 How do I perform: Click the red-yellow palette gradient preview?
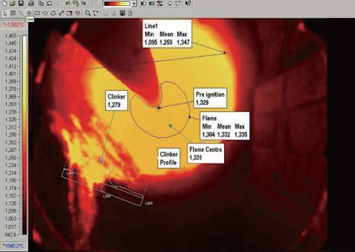pos(117,4)
